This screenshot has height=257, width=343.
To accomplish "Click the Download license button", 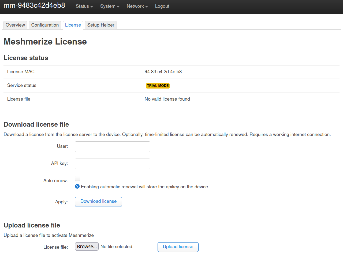I will pos(98,202).
